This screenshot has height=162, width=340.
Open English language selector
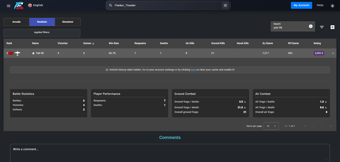[36, 5]
